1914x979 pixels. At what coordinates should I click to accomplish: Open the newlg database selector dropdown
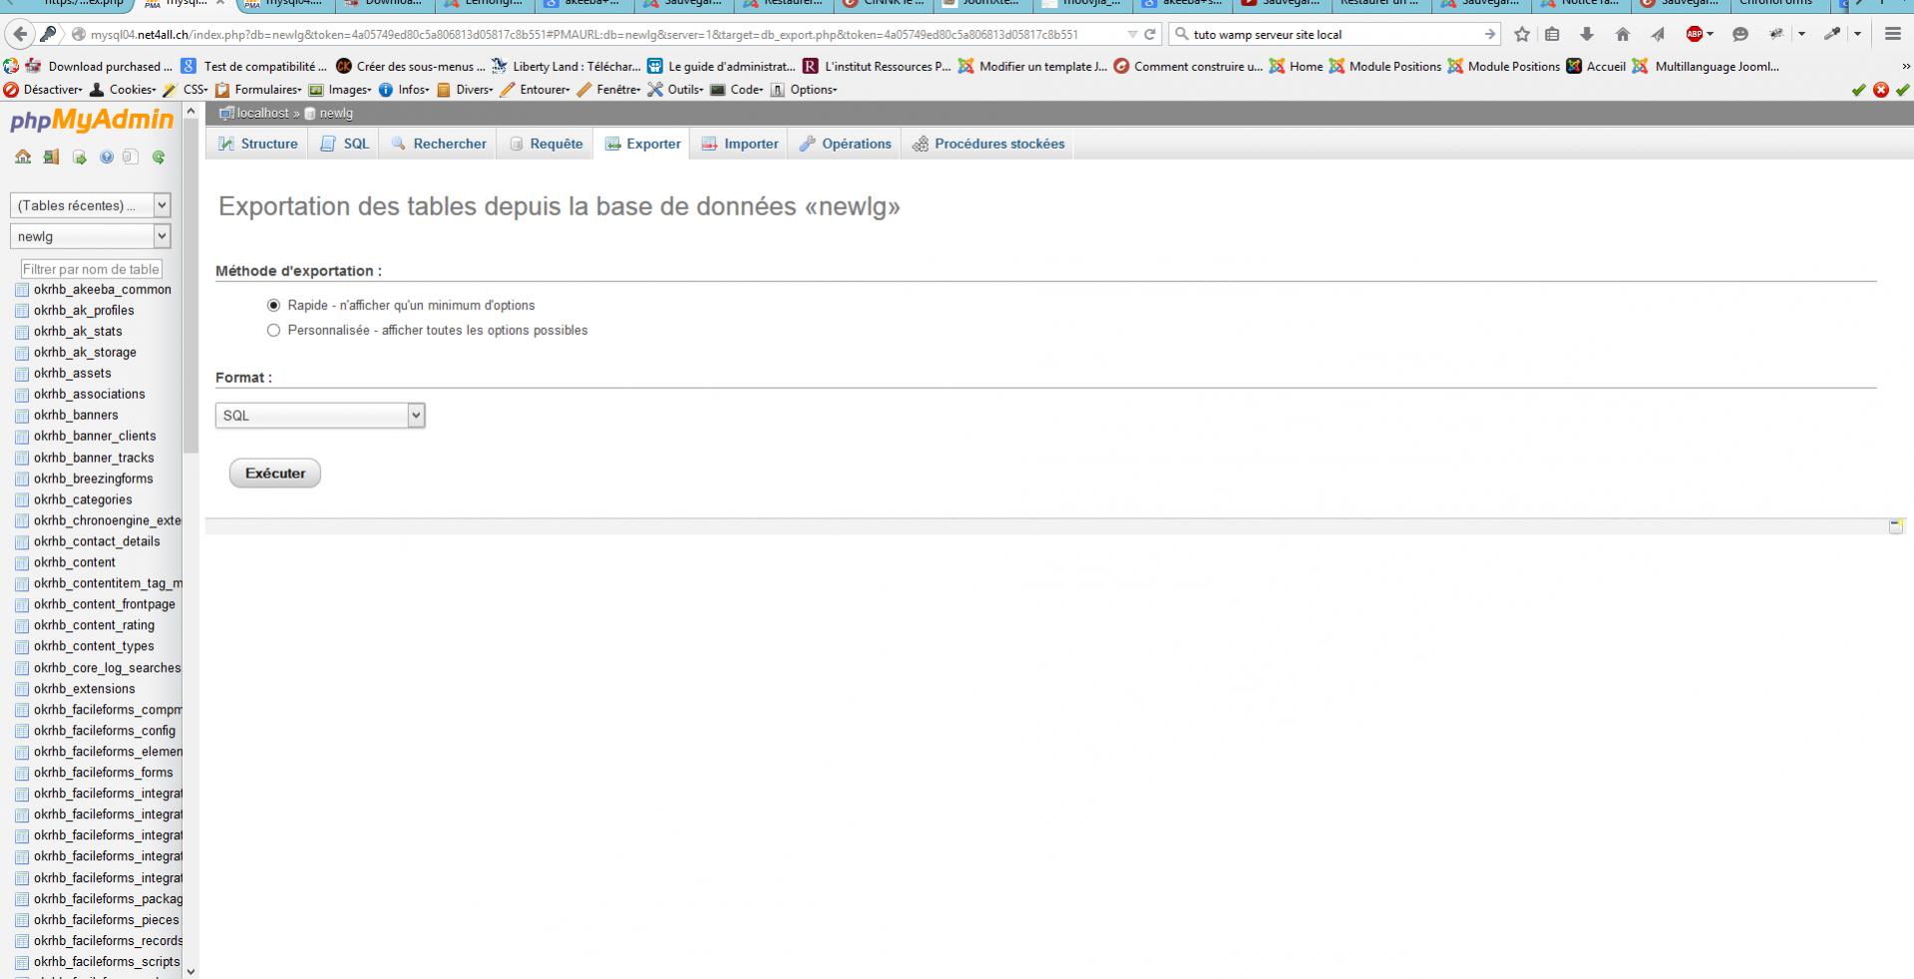(90, 236)
